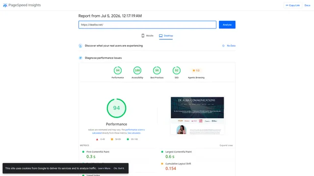Click the 0.6 s metric value
This screenshot has width=314, height=176.
click(x=170, y=156)
